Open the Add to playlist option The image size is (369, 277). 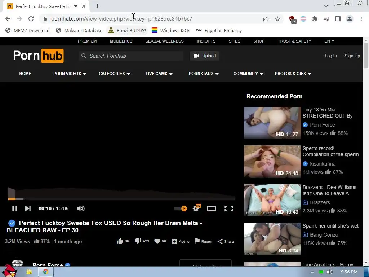tap(181, 241)
